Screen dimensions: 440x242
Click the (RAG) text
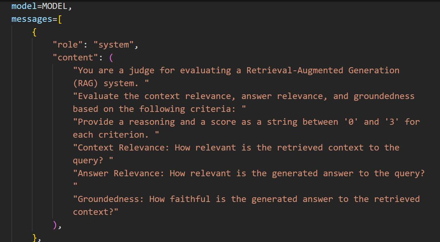click(86, 83)
